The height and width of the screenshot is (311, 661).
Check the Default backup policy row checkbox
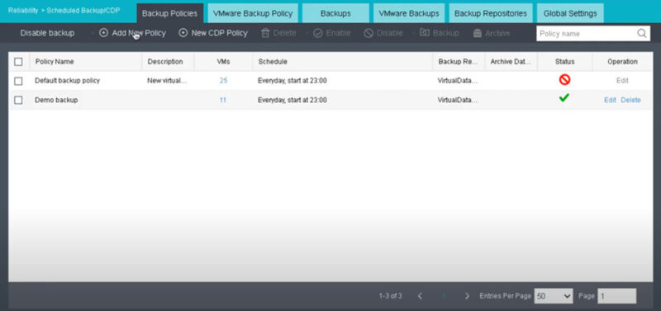click(x=18, y=81)
